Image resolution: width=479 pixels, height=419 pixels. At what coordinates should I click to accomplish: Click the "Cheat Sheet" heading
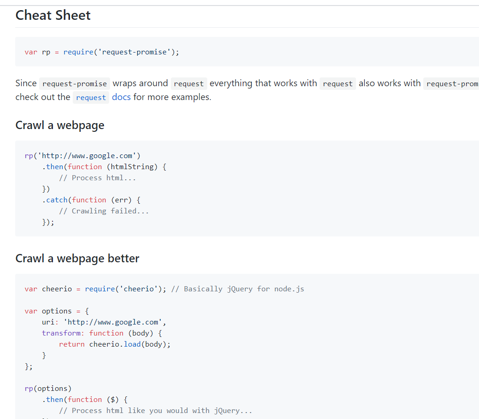pyautogui.click(x=53, y=15)
